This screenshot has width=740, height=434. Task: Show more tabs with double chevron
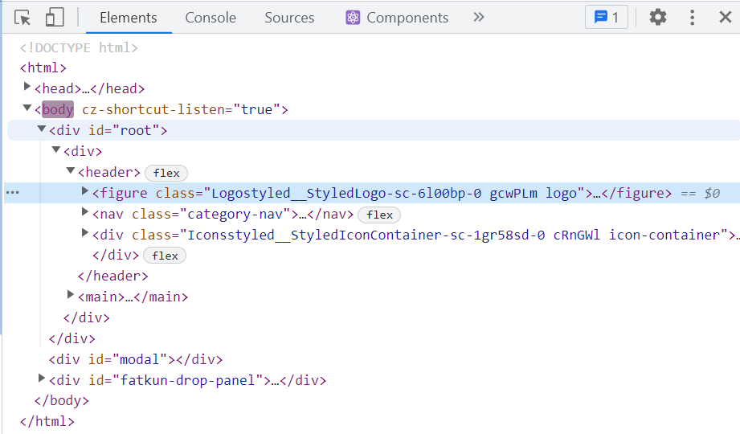[479, 18]
